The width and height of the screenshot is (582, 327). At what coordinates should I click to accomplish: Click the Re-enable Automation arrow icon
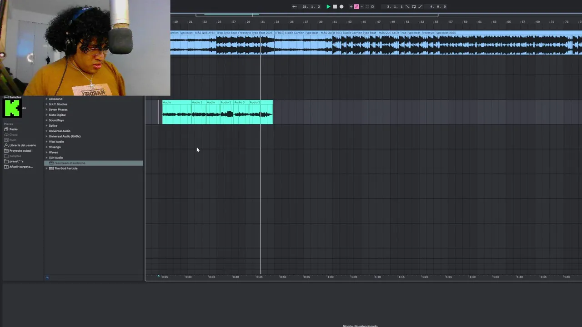pyautogui.click(x=362, y=6)
